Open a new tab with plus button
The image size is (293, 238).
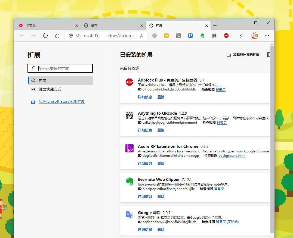click(215, 25)
